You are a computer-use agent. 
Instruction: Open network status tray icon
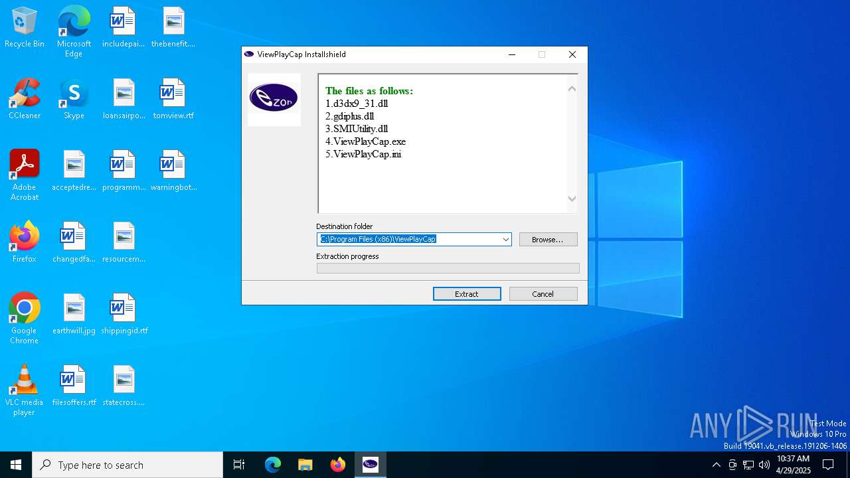pyautogui.click(x=748, y=465)
